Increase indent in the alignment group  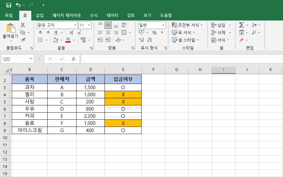(108, 40)
